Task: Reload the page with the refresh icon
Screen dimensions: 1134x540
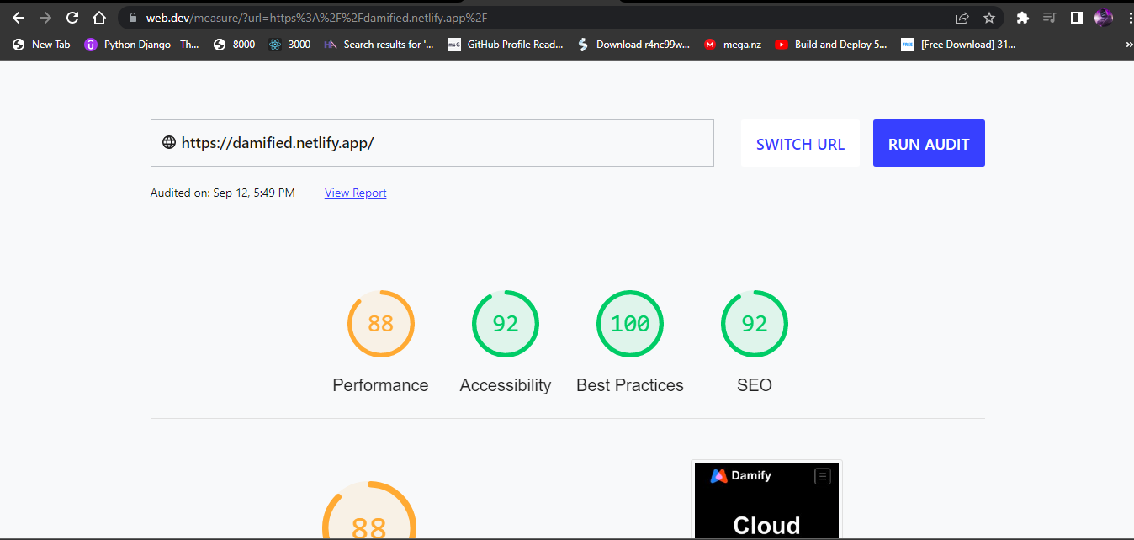Action: (x=72, y=18)
